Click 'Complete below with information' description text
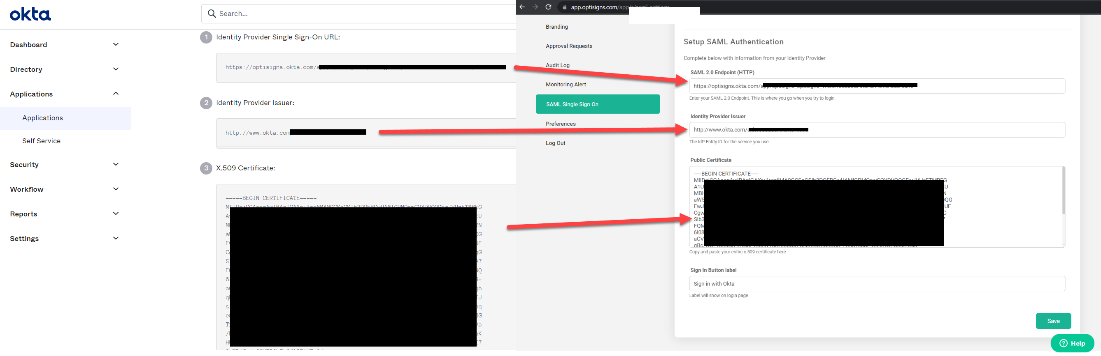1101x356 pixels. coord(754,58)
